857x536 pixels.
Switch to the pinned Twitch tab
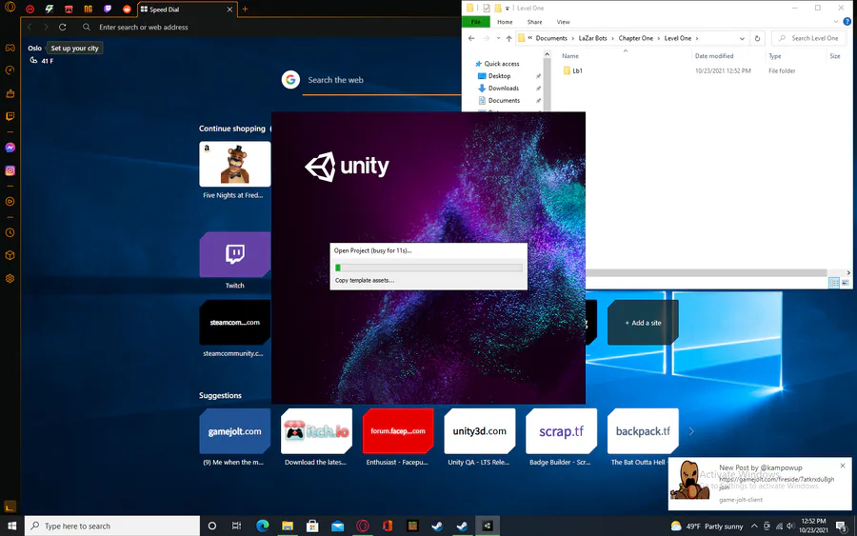(108, 9)
